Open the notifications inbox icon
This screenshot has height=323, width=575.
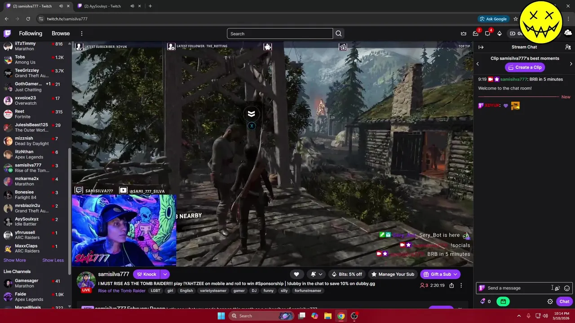click(x=476, y=34)
